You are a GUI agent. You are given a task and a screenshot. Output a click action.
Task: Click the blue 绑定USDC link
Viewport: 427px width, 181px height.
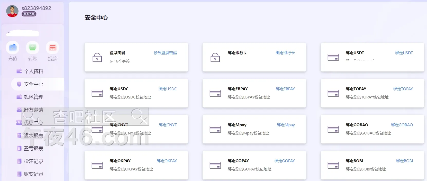pyautogui.click(x=168, y=89)
